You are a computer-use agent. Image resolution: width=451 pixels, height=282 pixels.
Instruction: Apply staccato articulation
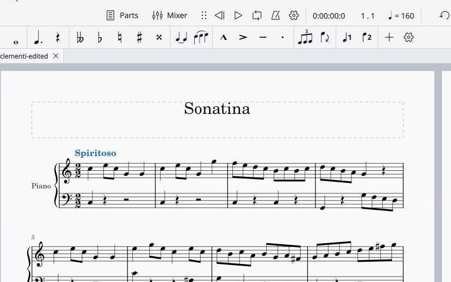point(283,37)
